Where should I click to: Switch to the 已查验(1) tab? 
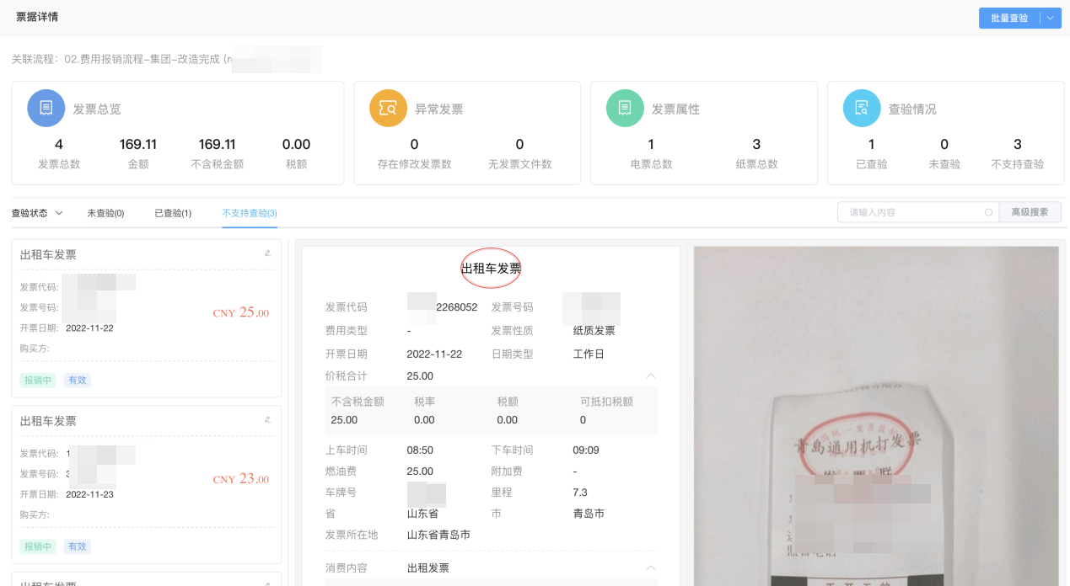(173, 213)
